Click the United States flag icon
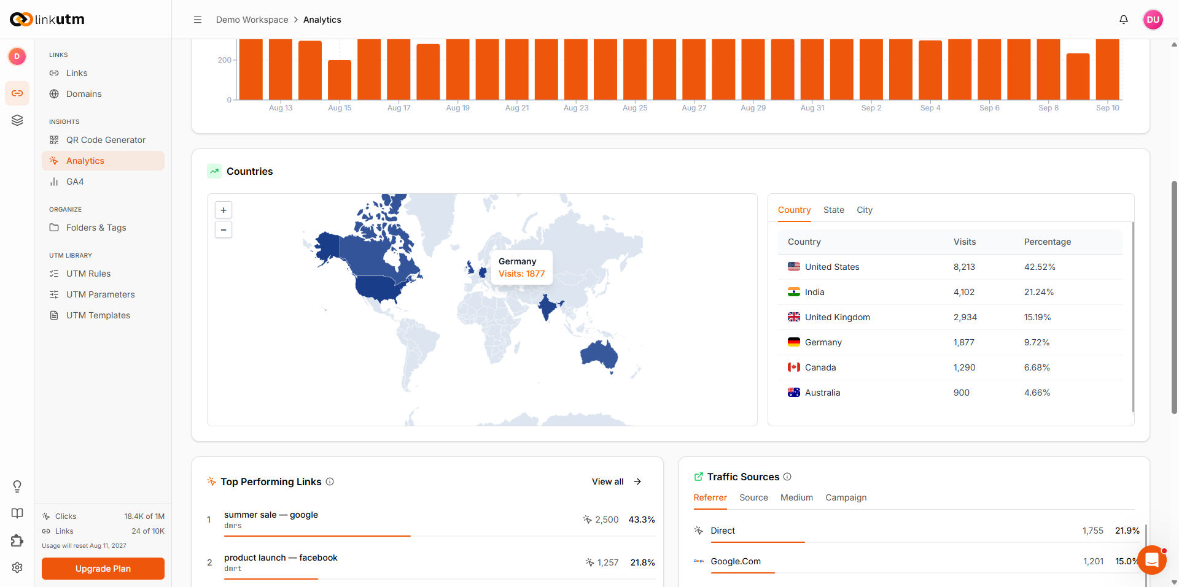Viewport: 1179px width, 587px height. (x=794, y=267)
